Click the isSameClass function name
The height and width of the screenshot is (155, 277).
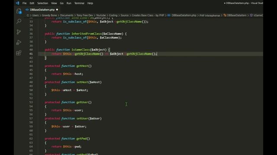point(81,50)
